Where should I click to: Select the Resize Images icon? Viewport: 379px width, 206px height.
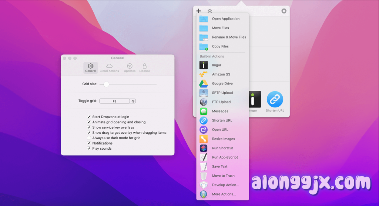204,139
